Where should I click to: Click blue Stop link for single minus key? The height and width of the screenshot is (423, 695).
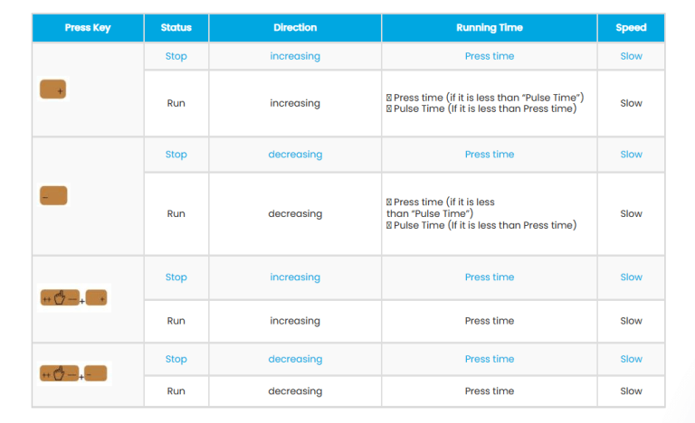(176, 155)
